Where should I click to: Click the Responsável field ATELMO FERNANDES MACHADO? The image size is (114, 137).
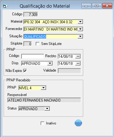point(44,100)
